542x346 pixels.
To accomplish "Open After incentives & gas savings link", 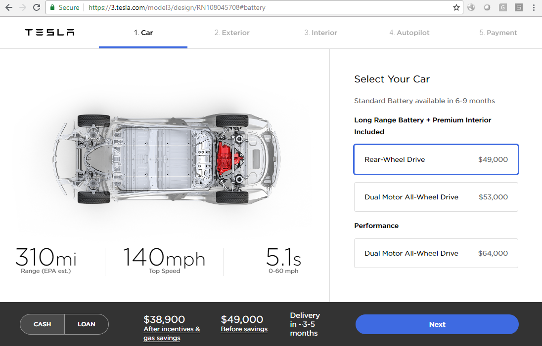I will [172, 333].
